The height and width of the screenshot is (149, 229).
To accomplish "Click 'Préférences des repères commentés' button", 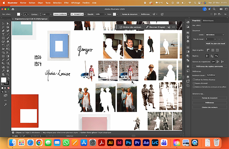I will pyautogui.click(x=210, y=66).
